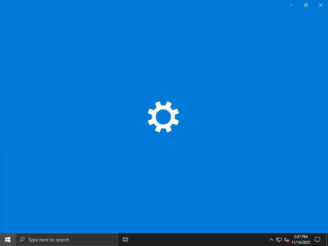The width and height of the screenshot is (328, 246).
Task: Open Task View from the taskbar
Action: coord(125,240)
